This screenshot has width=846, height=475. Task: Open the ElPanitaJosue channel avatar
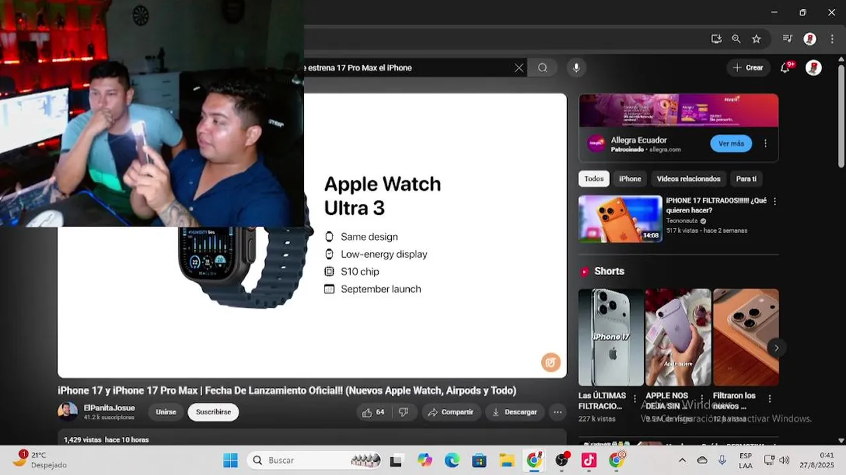point(67,412)
